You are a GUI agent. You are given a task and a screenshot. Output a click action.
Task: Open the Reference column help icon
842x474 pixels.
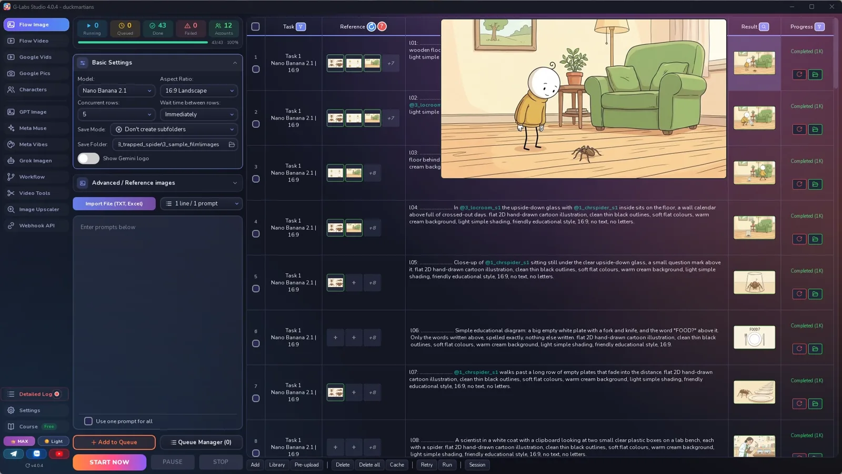[382, 27]
